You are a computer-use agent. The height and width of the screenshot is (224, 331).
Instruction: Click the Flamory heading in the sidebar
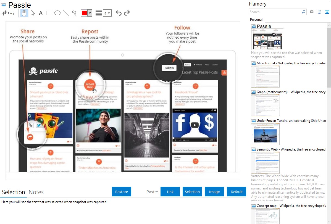coord(258,4)
